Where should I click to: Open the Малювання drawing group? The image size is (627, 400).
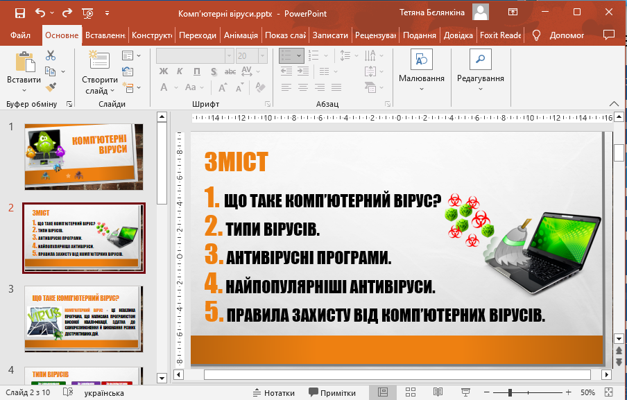click(422, 70)
